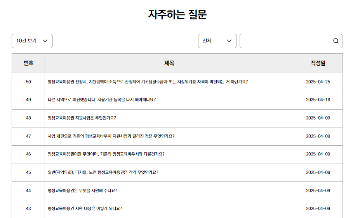Click the 제목 column header
The height and width of the screenshot is (218, 353).
click(x=169, y=63)
